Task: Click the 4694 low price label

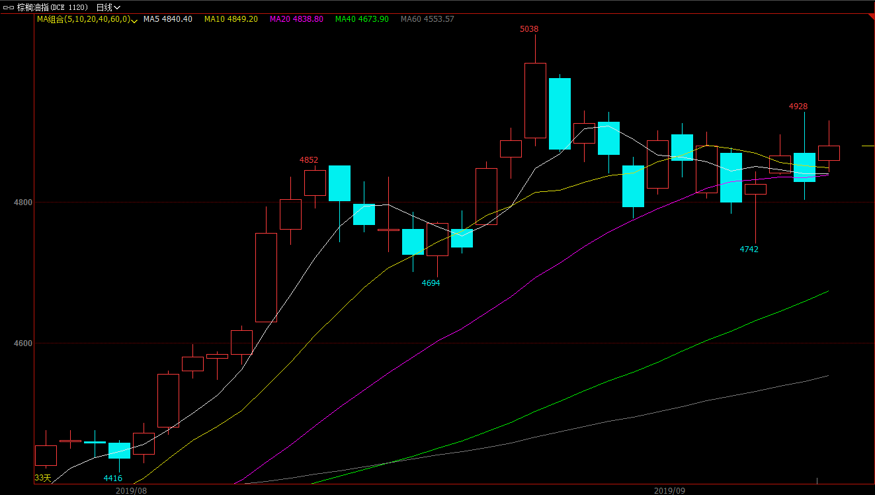Action: coord(431,283)
